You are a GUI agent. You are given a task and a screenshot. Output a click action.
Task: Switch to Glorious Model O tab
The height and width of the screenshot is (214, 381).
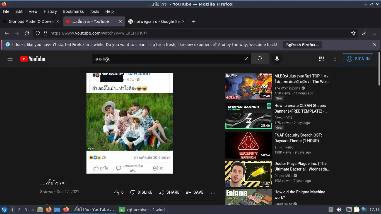tap(32, 21)
